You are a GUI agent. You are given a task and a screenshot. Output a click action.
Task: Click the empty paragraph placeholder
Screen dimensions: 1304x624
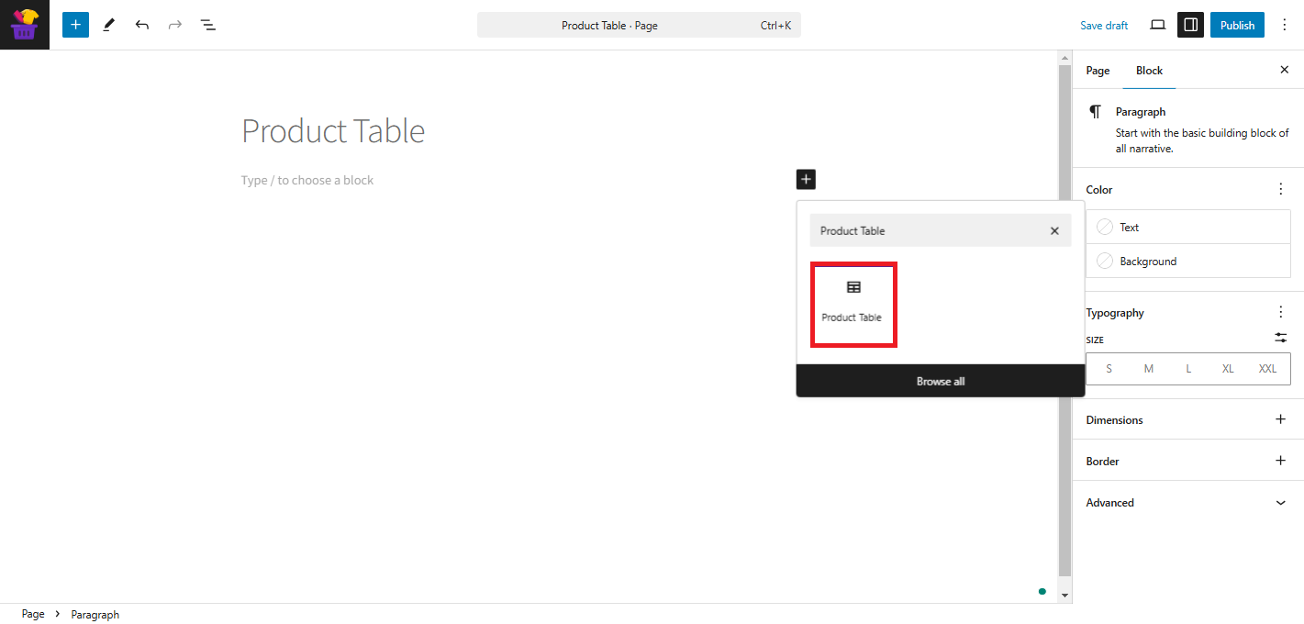[307, 180]
